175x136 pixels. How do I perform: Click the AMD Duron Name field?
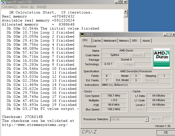point(126,51)
